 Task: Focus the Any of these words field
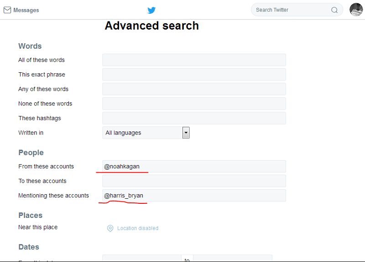pos(194,89)
